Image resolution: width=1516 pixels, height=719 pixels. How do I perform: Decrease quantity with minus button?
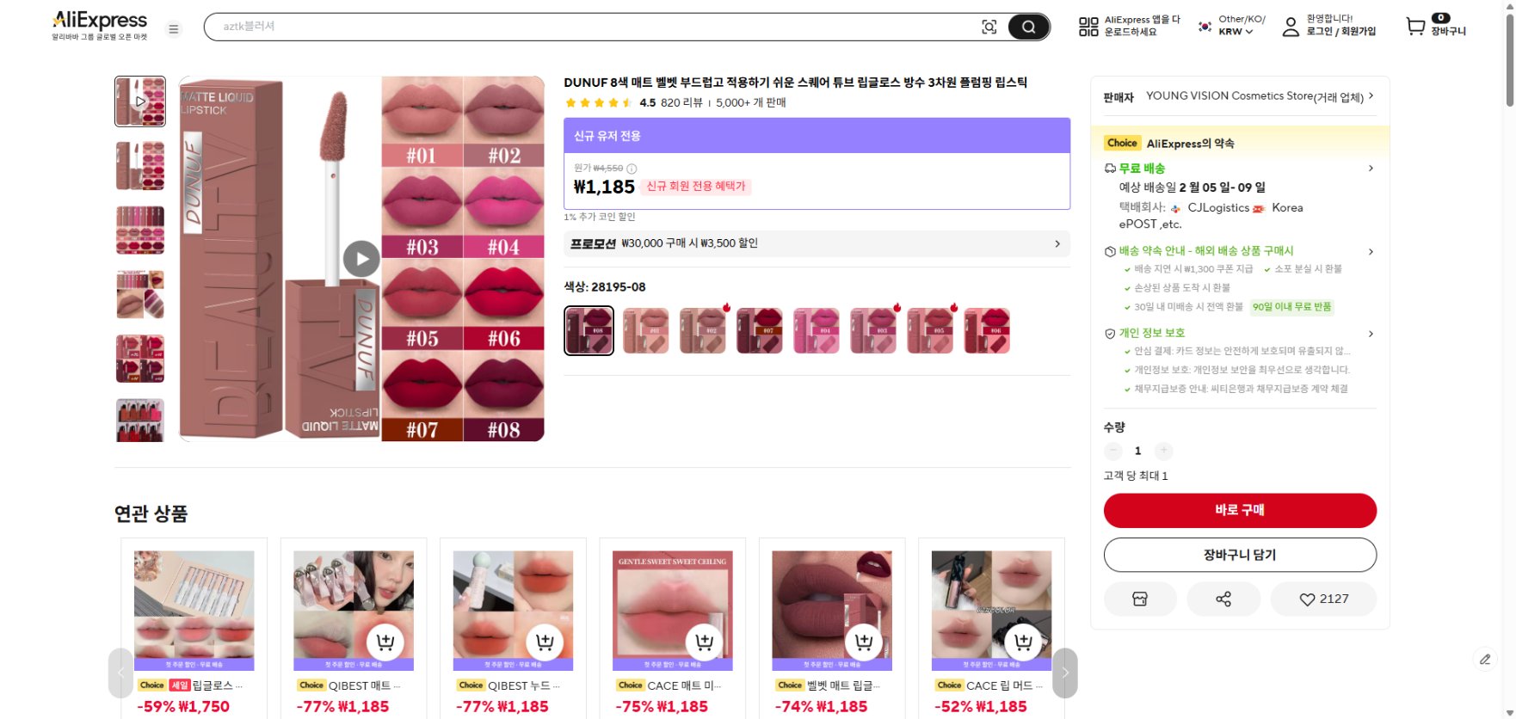pos(1113,451)
